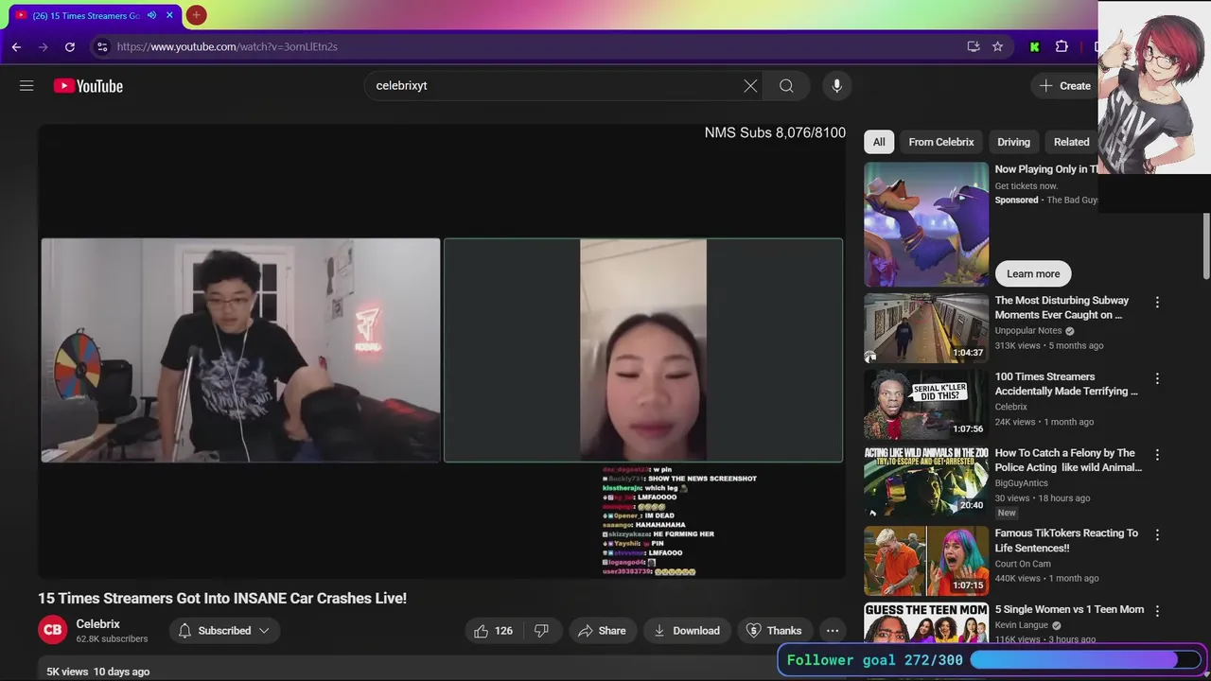The width and height of the screenshot is (1211, 681).
Task: Like the video
Action: point(493,631)
